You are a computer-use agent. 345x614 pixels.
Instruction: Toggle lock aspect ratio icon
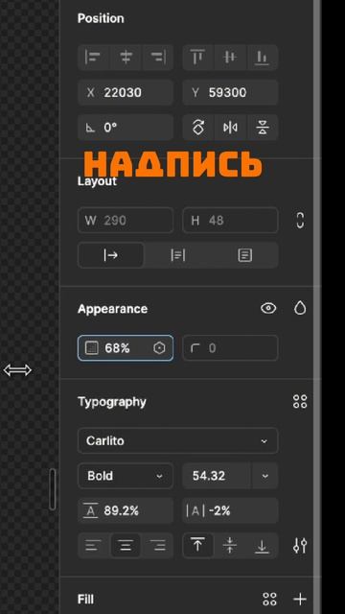coord(300,221)
